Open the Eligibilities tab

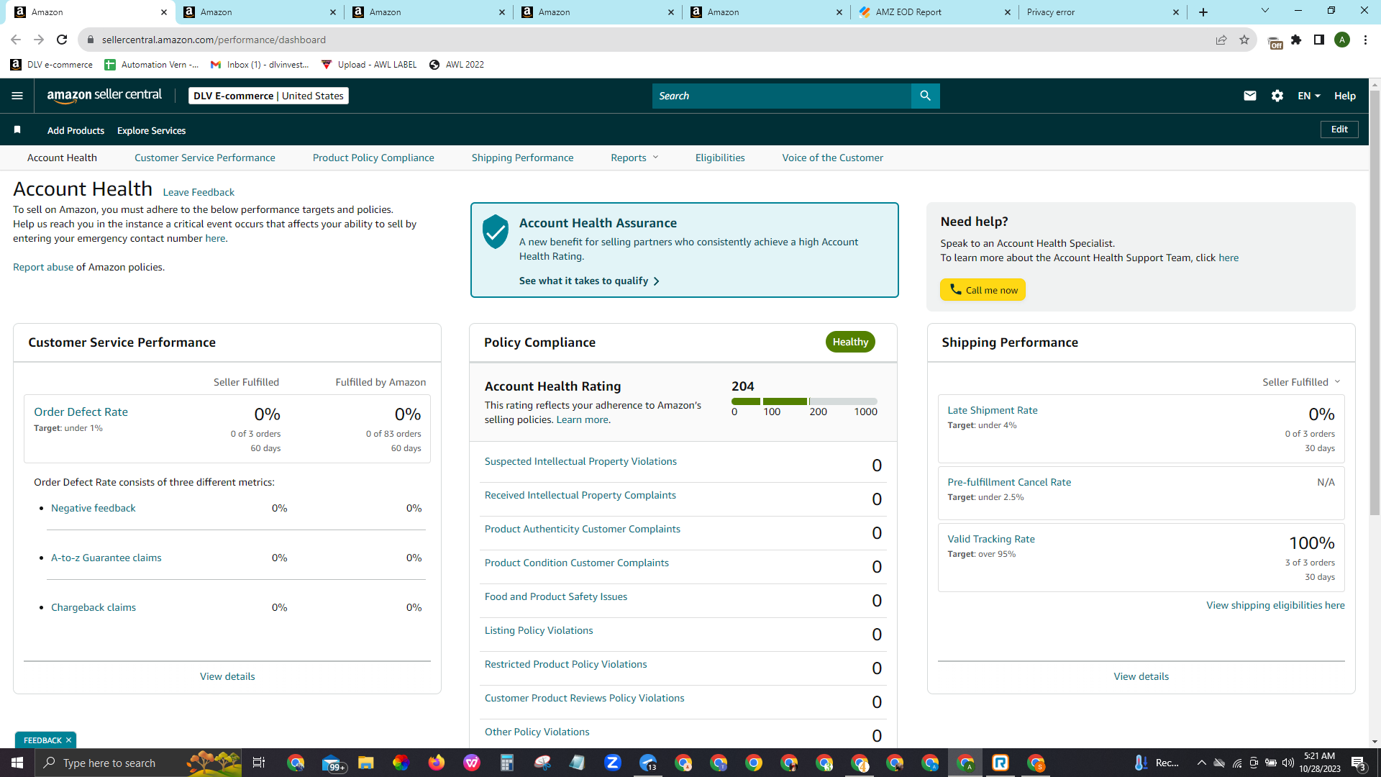pyautogui.click(x=720, y=158)
